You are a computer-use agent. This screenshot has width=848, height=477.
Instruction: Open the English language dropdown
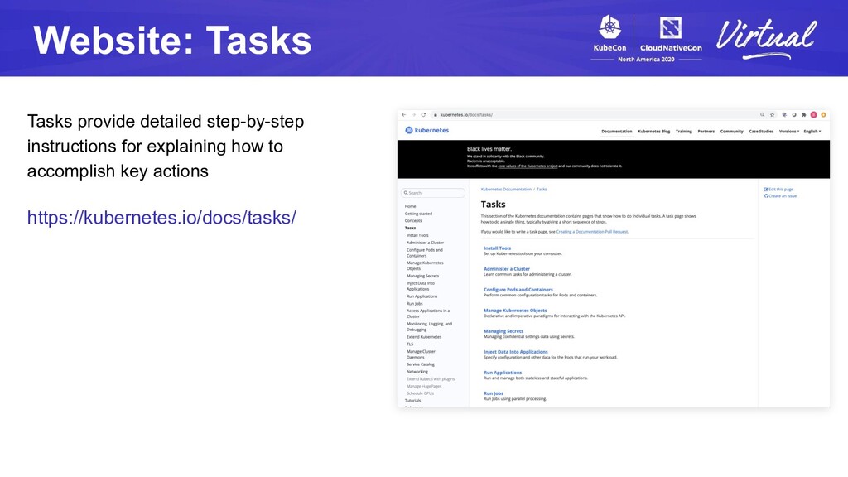812,132
